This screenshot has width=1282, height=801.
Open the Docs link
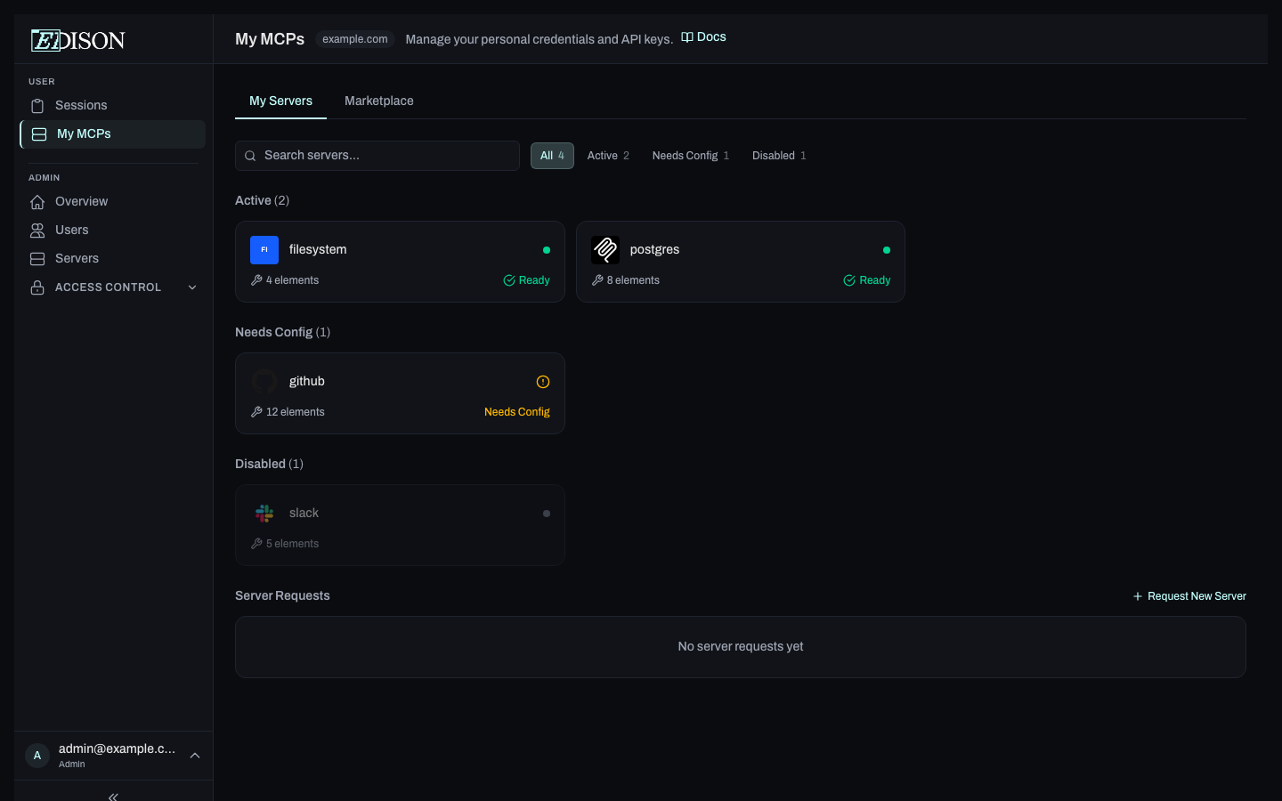pyautogui.click(x=703, y=37)
